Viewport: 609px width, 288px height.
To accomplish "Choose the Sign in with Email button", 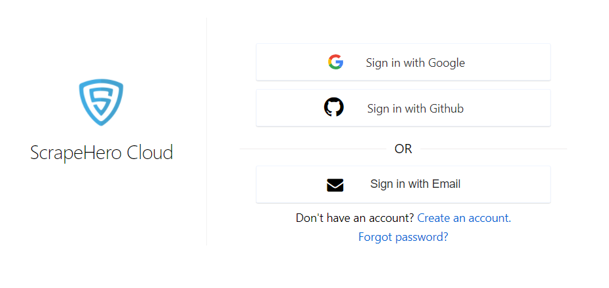I will coord(403,185).
